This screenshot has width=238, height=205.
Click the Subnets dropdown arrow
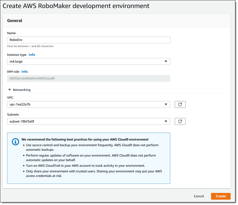tap(166, 121)
